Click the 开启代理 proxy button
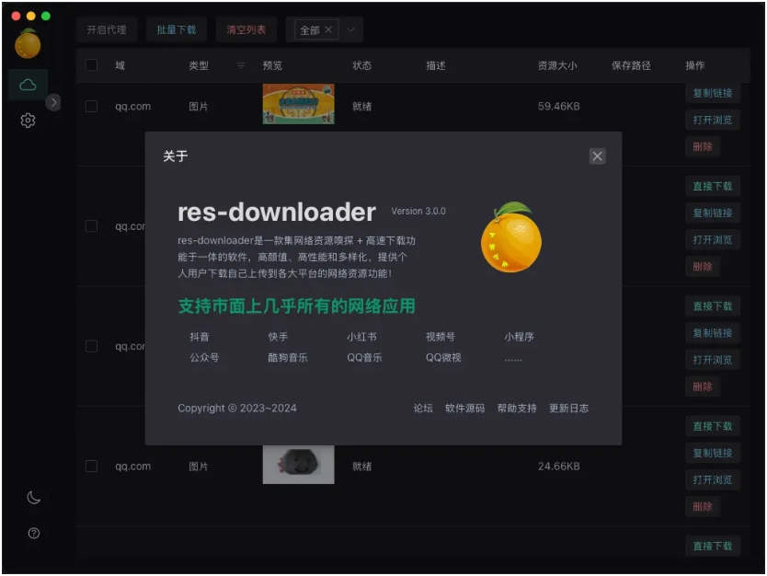 coord(106,29)
